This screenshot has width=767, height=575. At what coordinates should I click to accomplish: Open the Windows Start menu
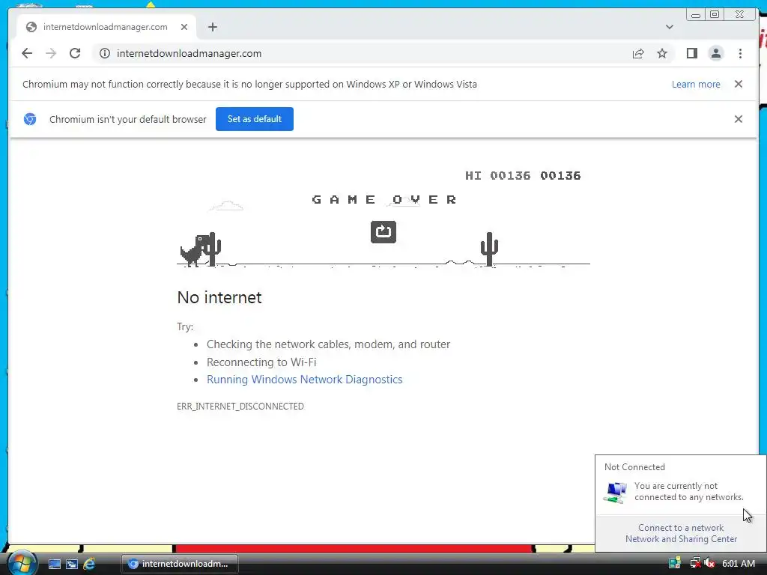pyautogui.click(x=22, y=563)
